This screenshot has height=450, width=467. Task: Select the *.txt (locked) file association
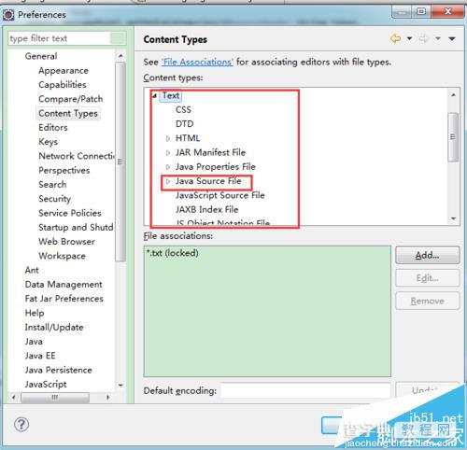coord(172,253)
